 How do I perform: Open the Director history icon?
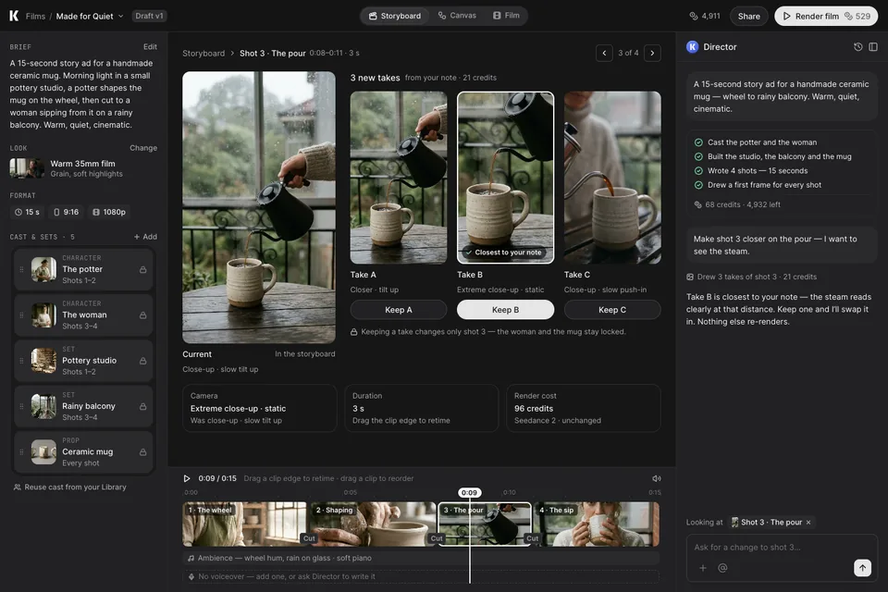[858, 47]
